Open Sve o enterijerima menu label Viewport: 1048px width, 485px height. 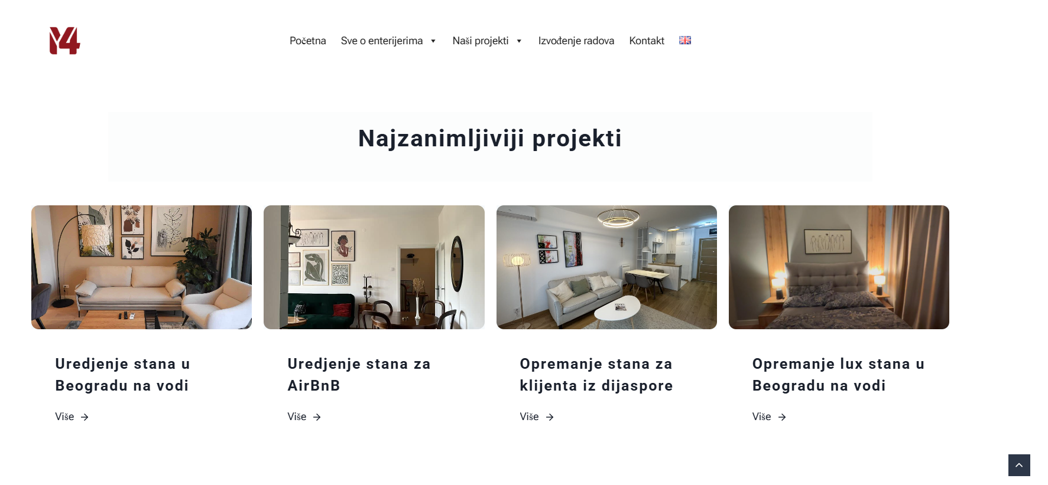coord(382,41)
